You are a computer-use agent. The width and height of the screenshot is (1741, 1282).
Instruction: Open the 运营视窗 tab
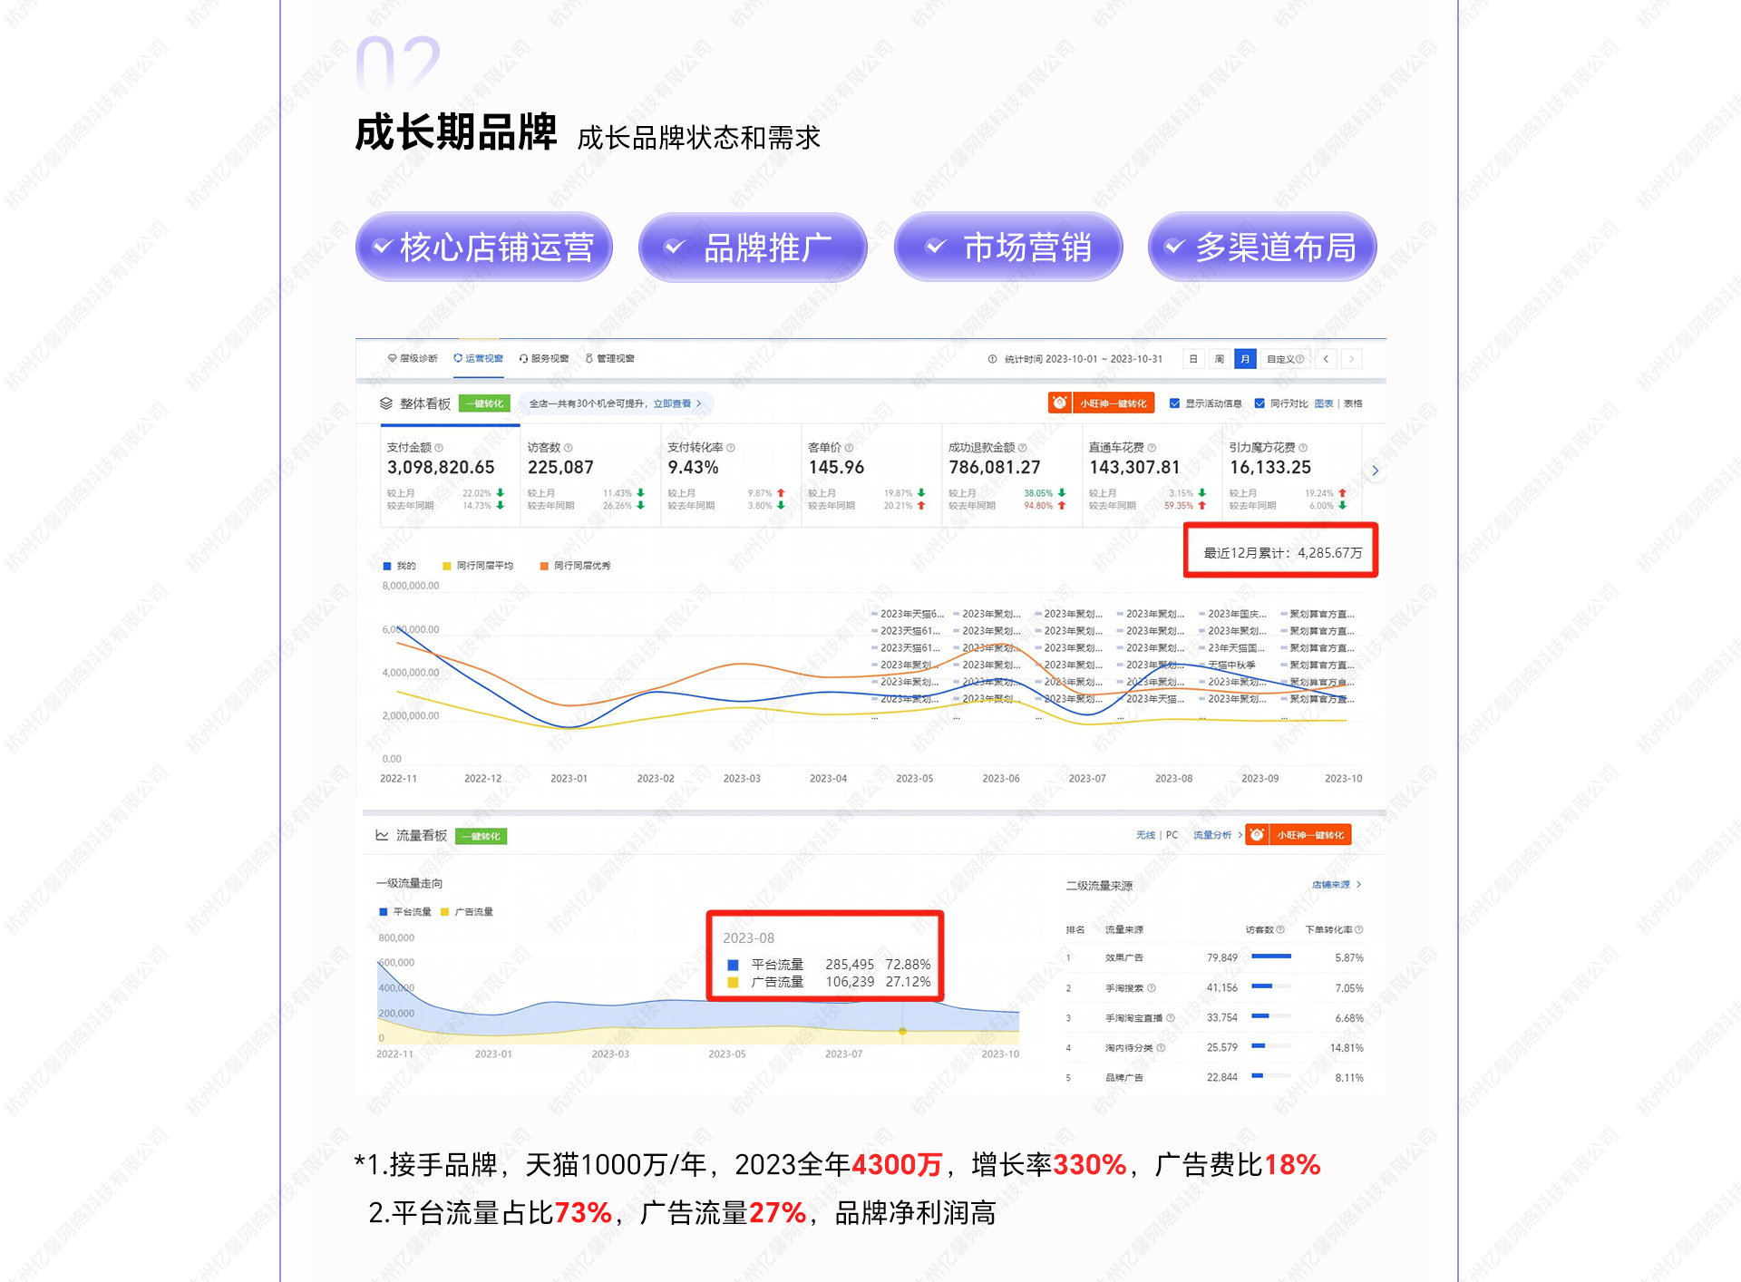479,358
